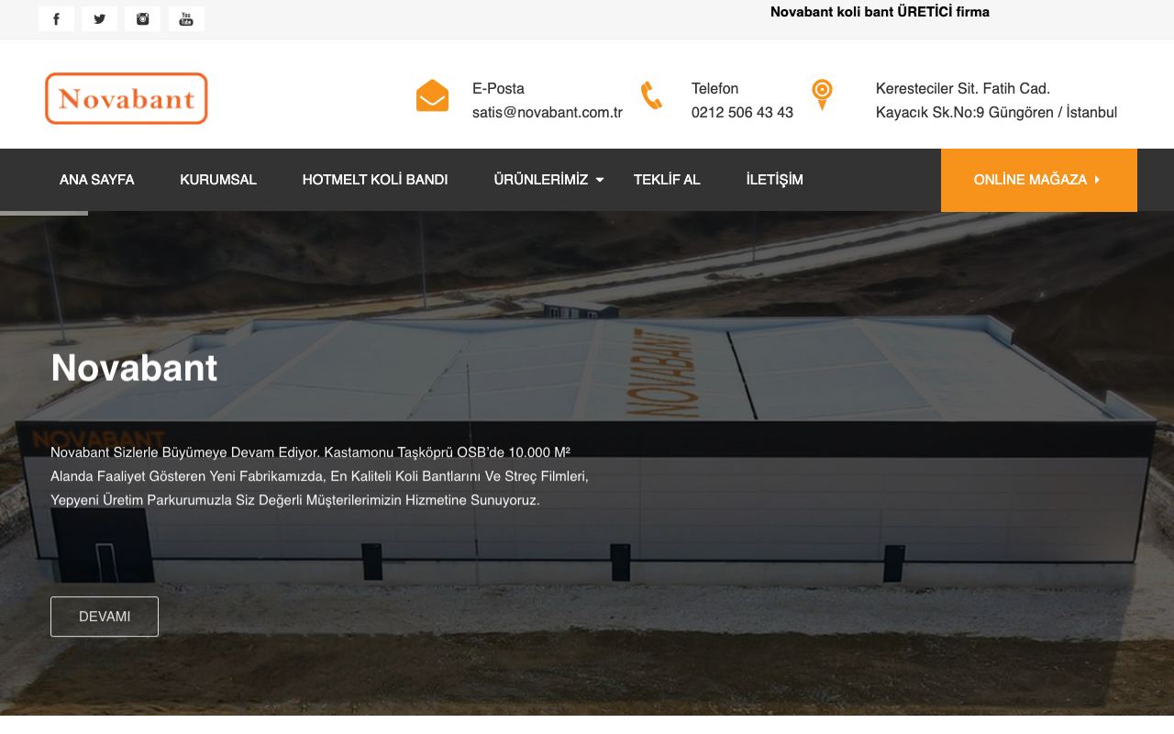Open the Instagram social icon
This screenshot has height=734, width=1174.
(x=142, y=19)
